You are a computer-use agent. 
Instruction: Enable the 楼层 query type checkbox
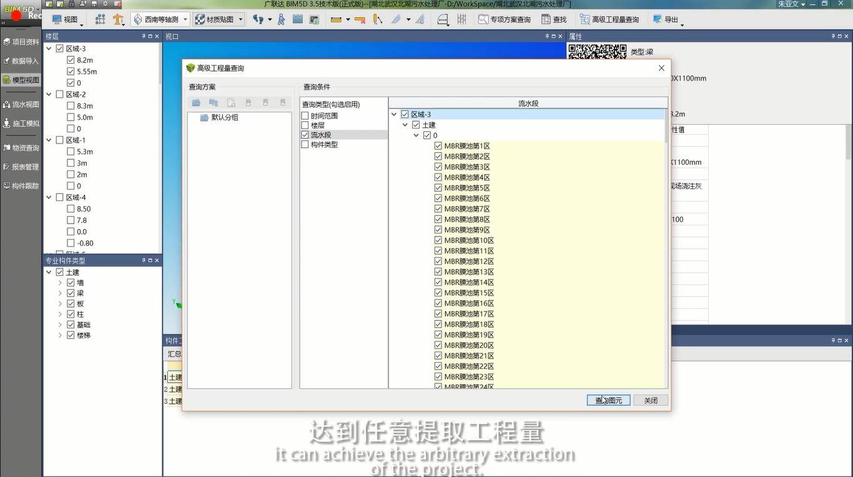(x=305, y=125)
